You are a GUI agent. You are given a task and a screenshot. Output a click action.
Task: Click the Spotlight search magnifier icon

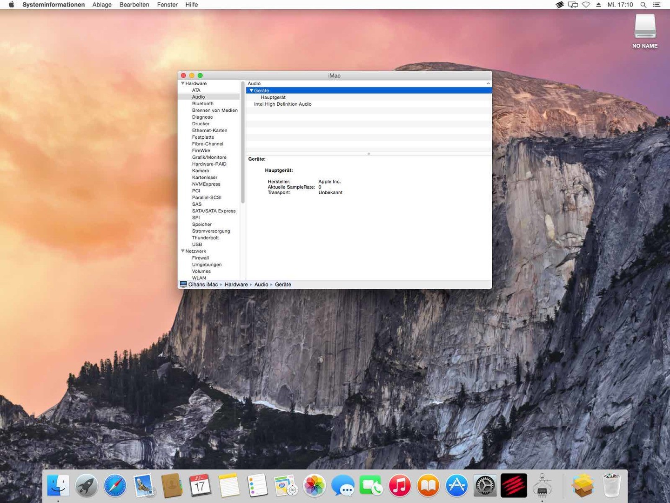click(x=643, y=5)
